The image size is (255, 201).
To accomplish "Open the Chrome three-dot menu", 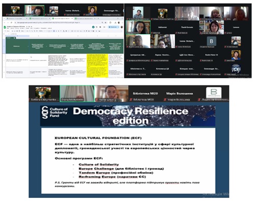I will pos(122,23).
